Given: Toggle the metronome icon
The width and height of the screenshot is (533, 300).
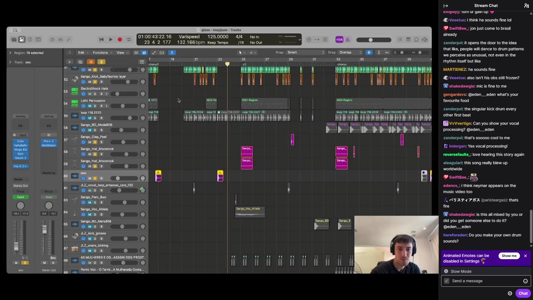Looking at the screenshot, I should [x=348, y=40].
